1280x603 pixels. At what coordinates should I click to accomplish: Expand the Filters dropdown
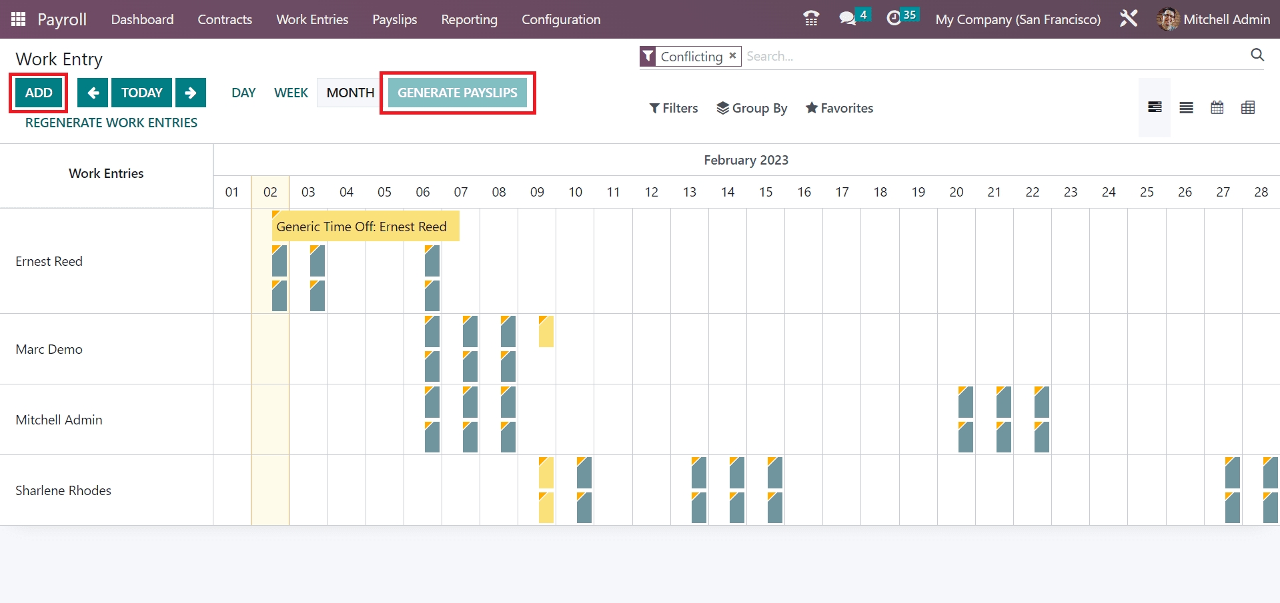[674, 108]
